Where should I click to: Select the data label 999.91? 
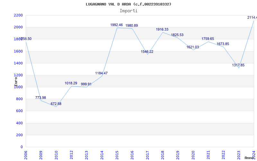86,84
